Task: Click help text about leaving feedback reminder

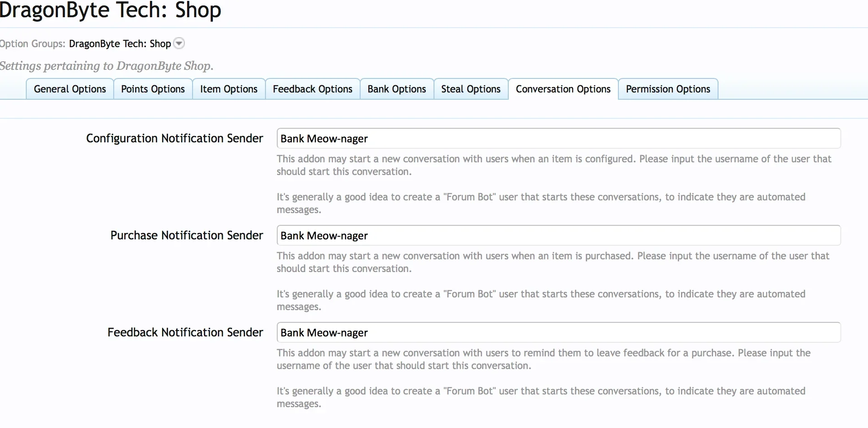Action: pos(543,359)
